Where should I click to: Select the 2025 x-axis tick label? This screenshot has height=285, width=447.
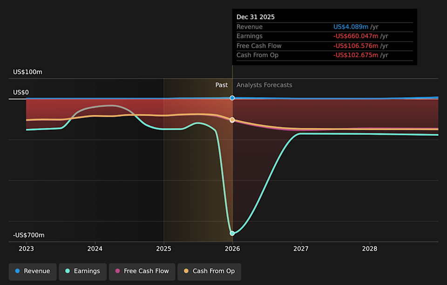tap(164, 249)
